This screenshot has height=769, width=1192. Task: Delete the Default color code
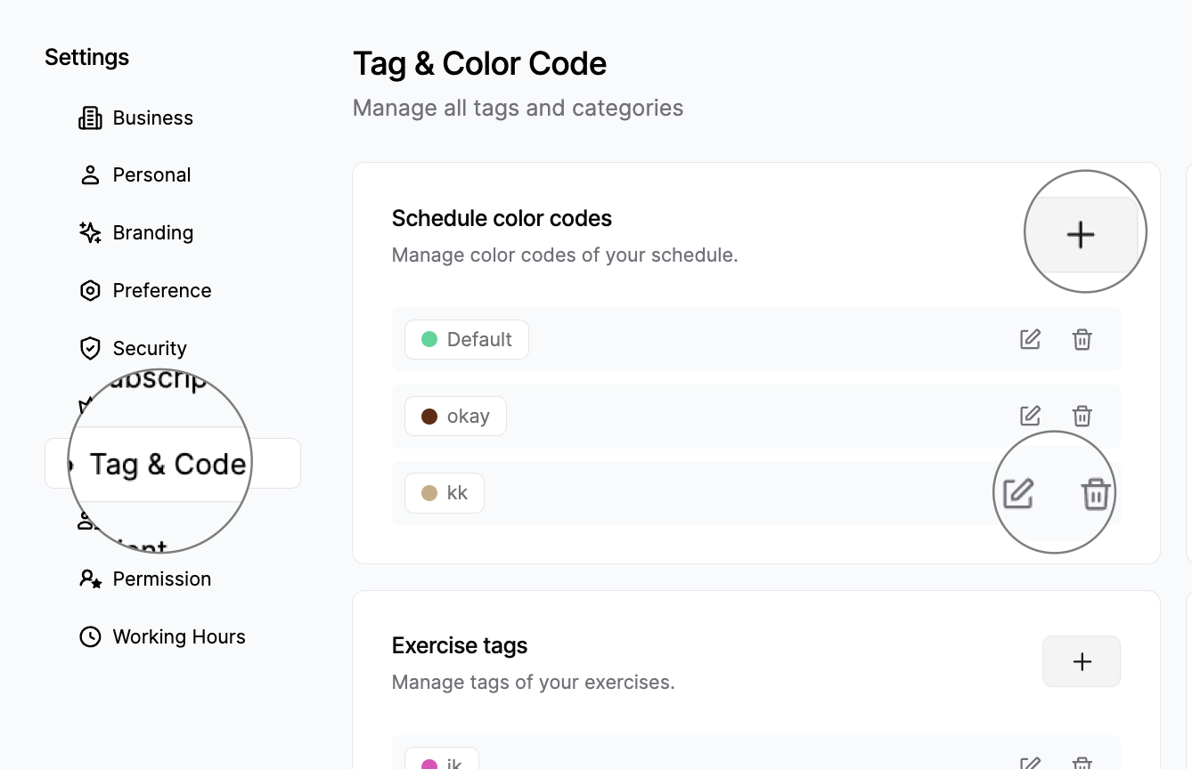click(x=1082, y=339)
